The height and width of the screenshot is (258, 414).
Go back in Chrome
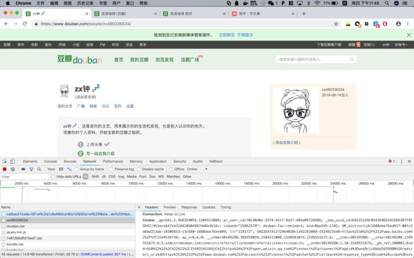pos(6,24)
